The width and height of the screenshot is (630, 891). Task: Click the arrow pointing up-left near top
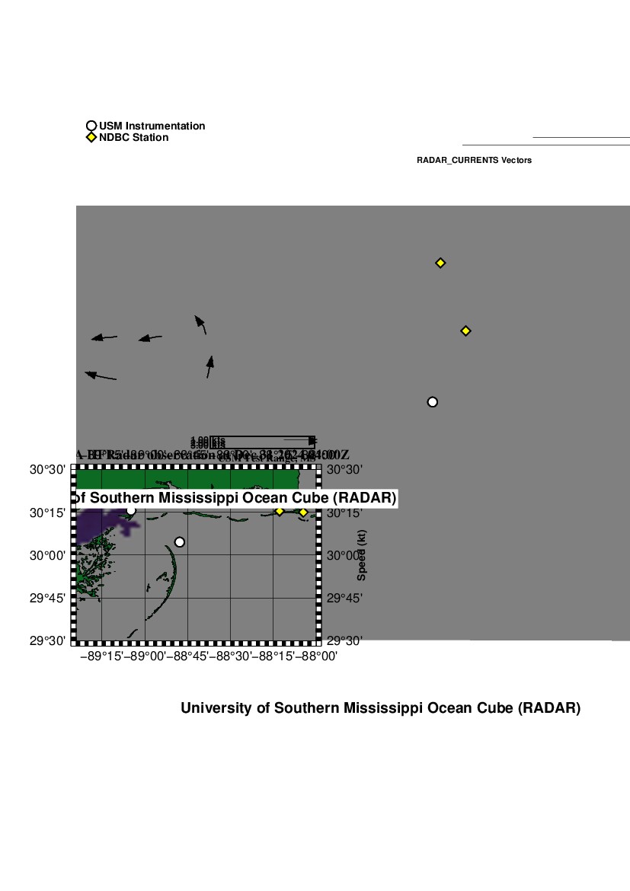pyautogui.click(x=200, y=324)
